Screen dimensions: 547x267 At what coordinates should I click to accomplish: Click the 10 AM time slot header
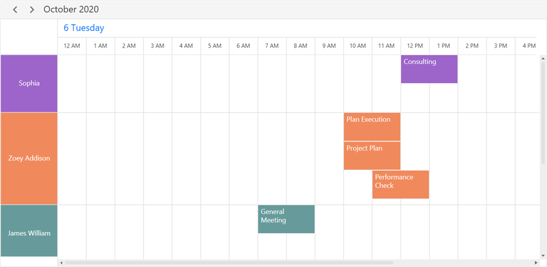point(357,46)
